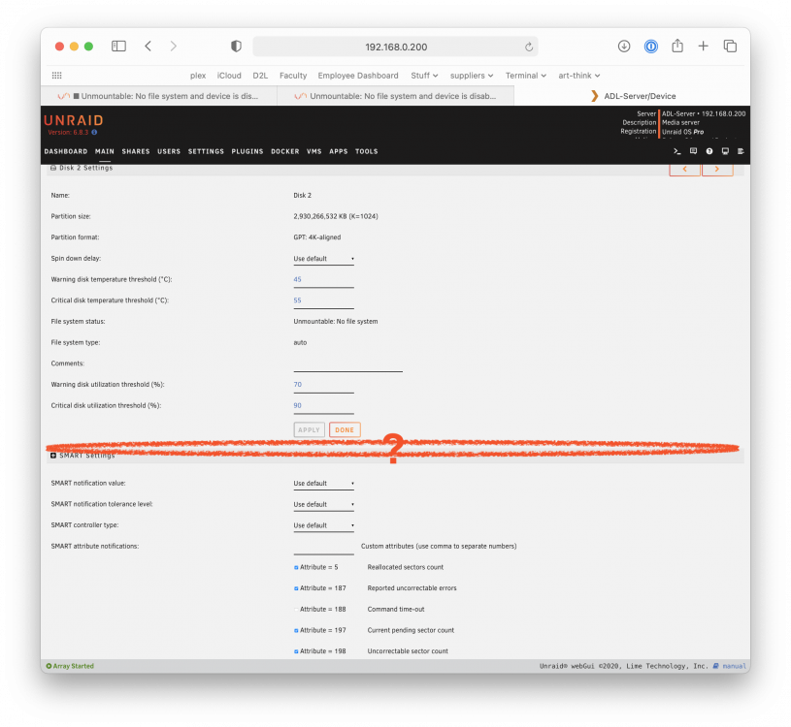Click the manual book icon in footer
The height and width of the screenshot is (727, 791).
pos(715,666)
